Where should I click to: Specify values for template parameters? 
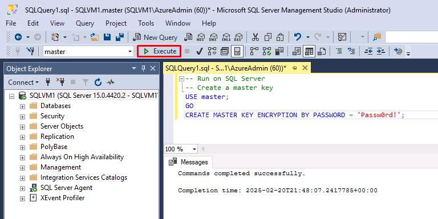pyautogui.click(x=398, y=51)
